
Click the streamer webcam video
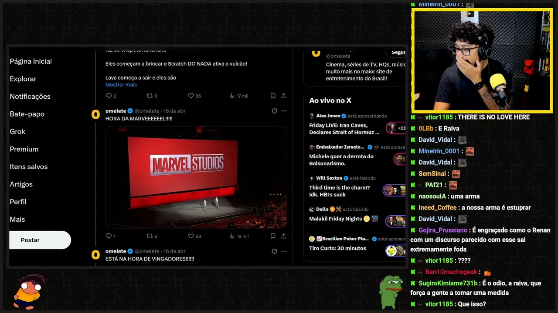(x=482, y=60)
